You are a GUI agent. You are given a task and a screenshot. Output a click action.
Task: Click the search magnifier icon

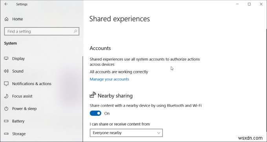click(x=75, y=31)
